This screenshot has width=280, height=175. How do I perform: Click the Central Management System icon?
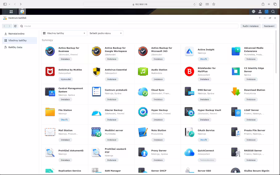pyautogui.click(x=50, y=92)
